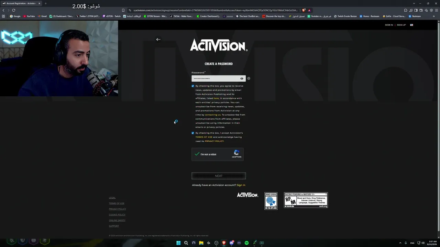Open File Explorer from the taskbar
Screen dimensions: 440x247
(201, 243)
